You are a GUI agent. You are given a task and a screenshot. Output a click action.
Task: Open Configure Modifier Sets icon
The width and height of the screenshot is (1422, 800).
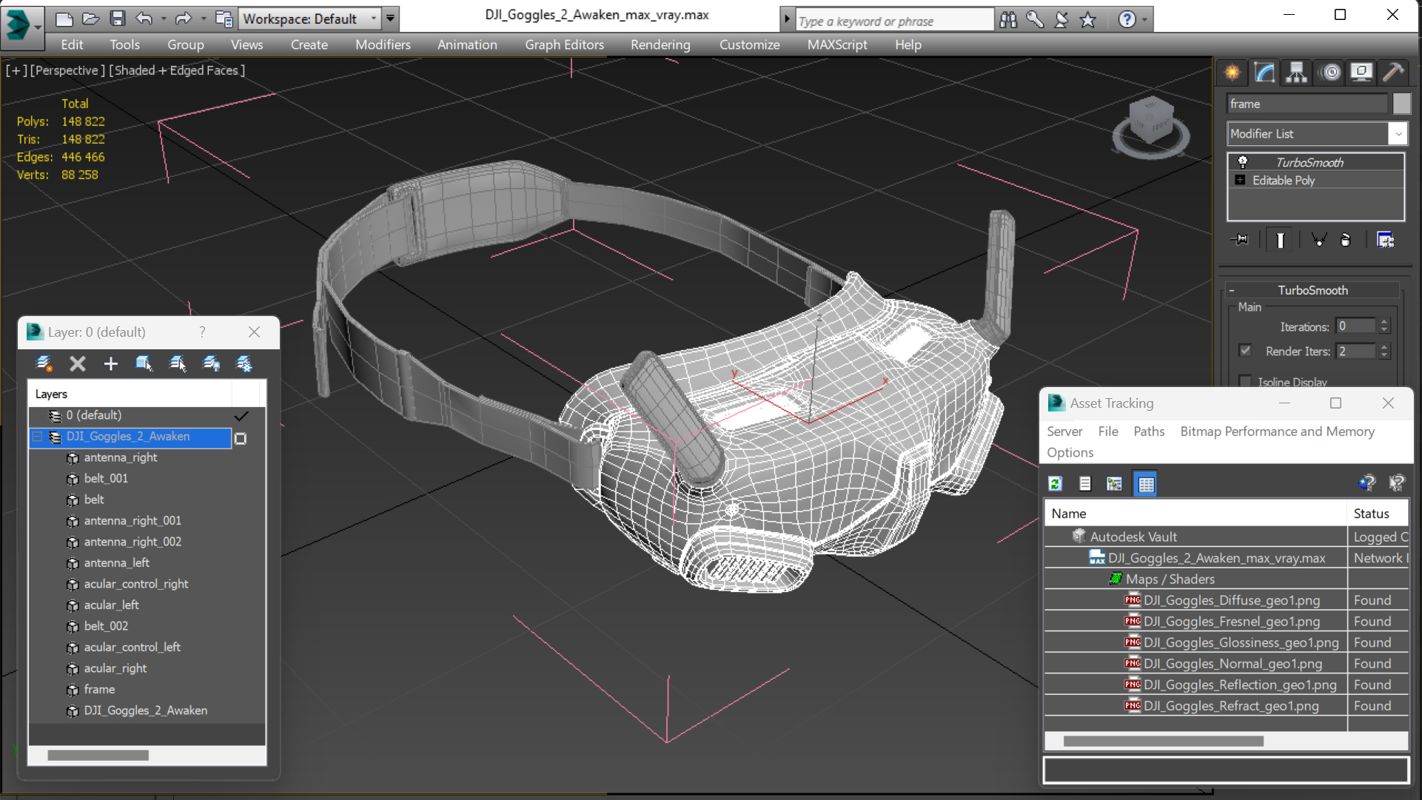pyautogui.click(x=1386, y=240)
